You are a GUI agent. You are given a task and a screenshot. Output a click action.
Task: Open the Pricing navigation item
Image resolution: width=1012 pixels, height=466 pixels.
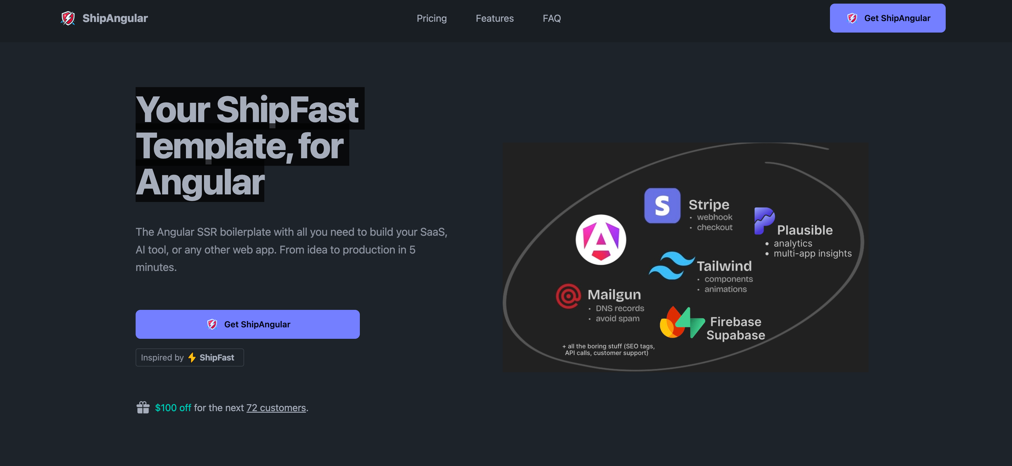(431, 18)
